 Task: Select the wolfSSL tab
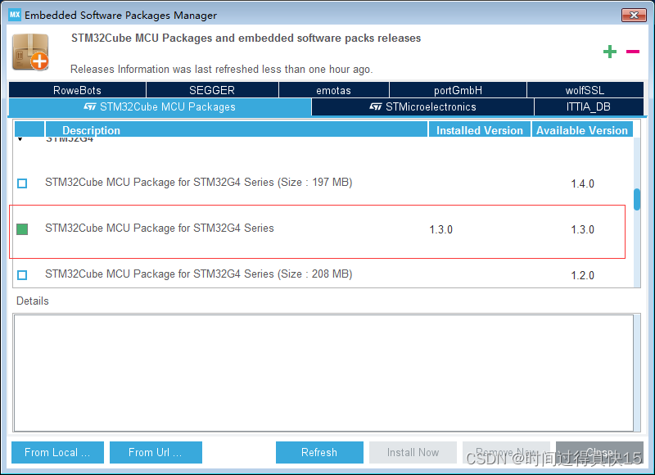coord(585,90)
